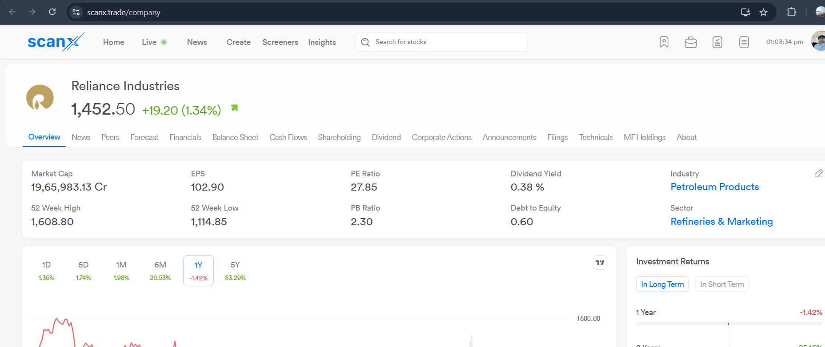Select the 1Y chart range
Image resolution: width=825 pixels, height=347 pixels.
coord(198,271)
